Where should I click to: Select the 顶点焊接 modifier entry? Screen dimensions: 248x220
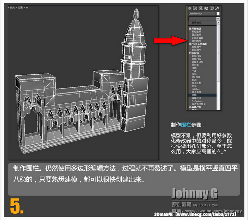(196, 92)
